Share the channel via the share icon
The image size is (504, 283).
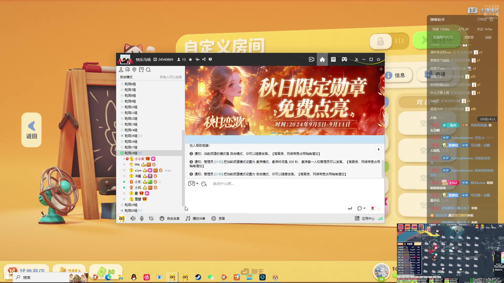tap(204, 59)
